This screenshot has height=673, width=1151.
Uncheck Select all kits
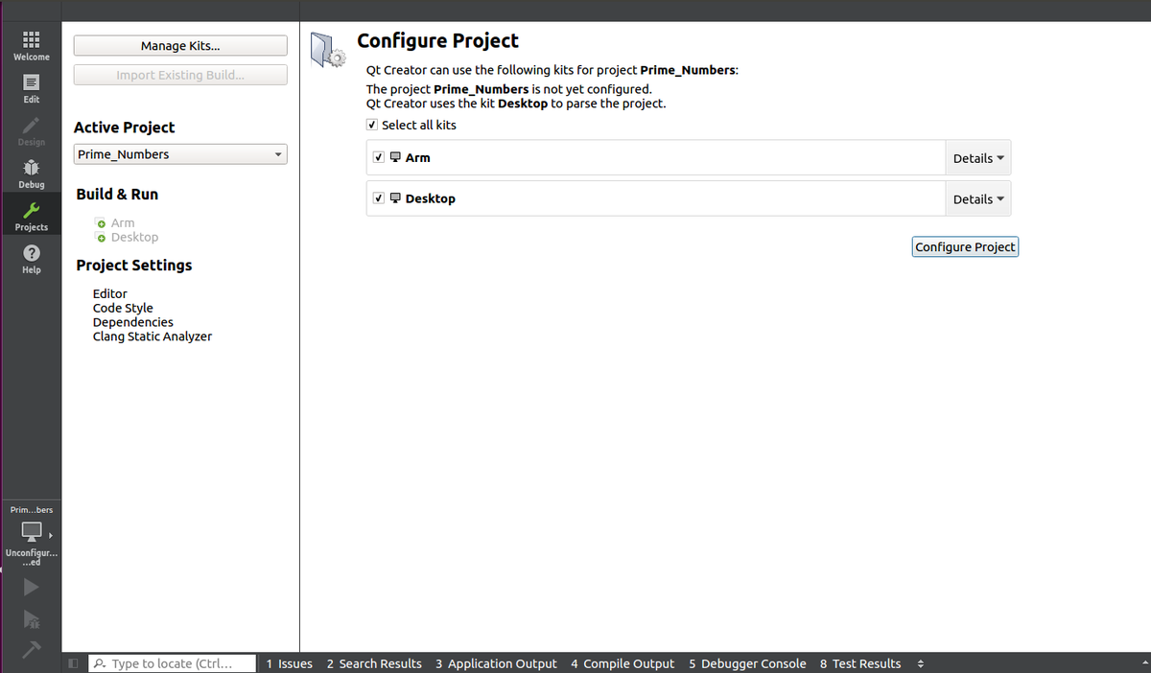[x=371, y=125]
